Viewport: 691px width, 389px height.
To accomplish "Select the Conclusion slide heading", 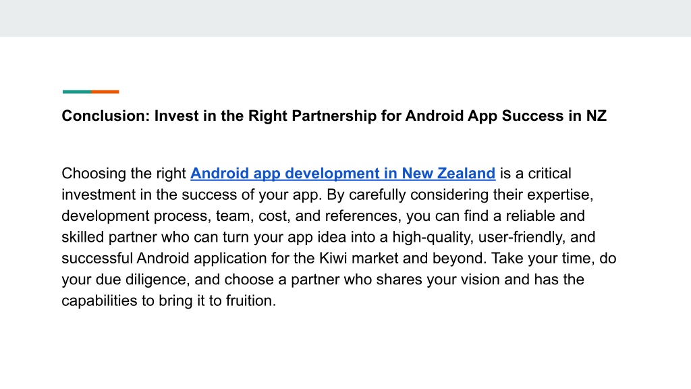I will tap(334, 115).
